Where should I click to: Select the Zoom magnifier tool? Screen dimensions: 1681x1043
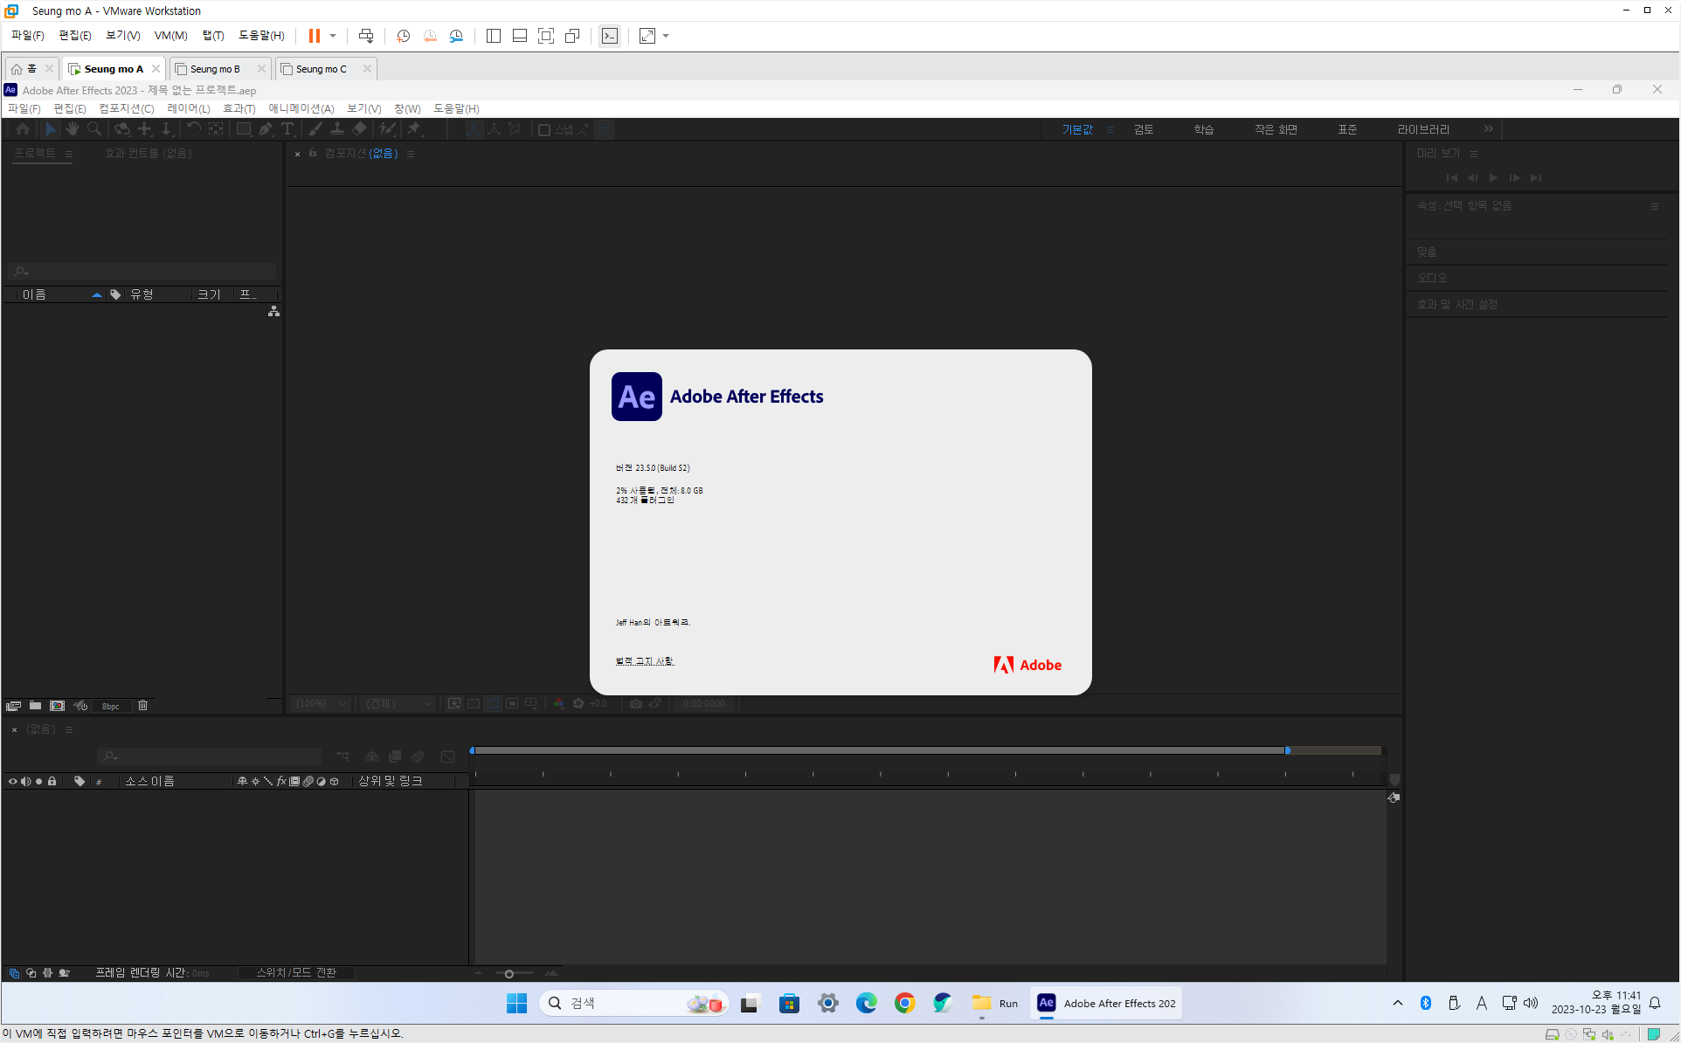coord(94,129)
